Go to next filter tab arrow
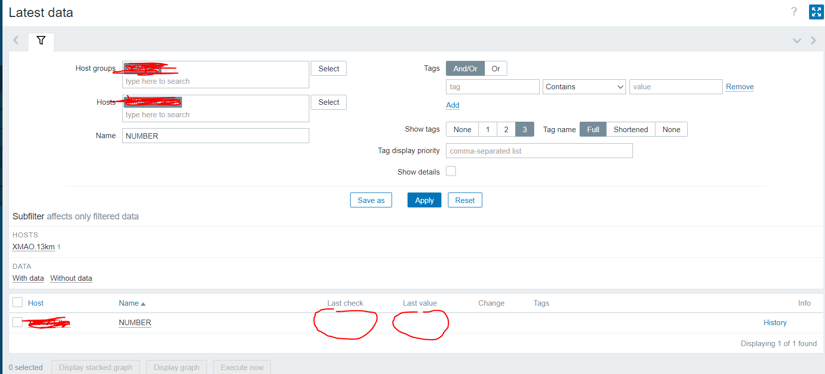 813,40
